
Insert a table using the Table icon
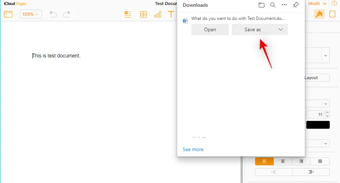[143, 14]
